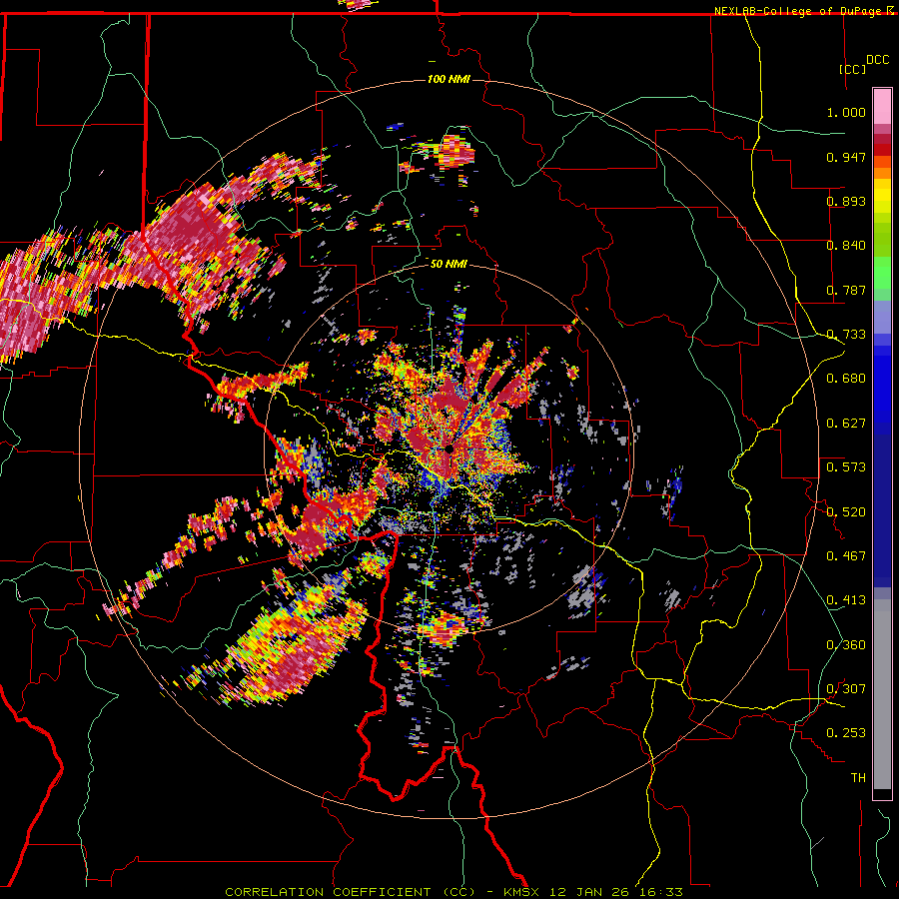The image size is (899, 899).
Task: Click the 0.520 scale value
Action: [x=846, y=512]
